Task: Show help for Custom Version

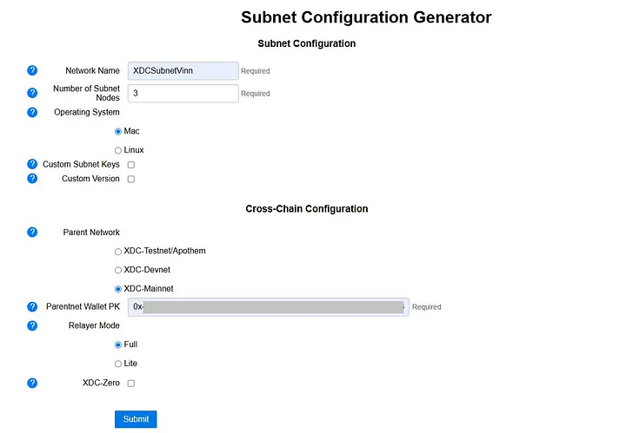Action: click(x=32, y=179)
